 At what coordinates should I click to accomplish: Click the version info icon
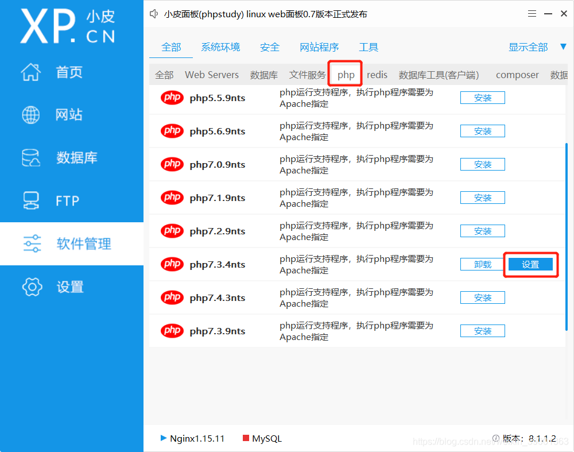click(x=496, y=438)
